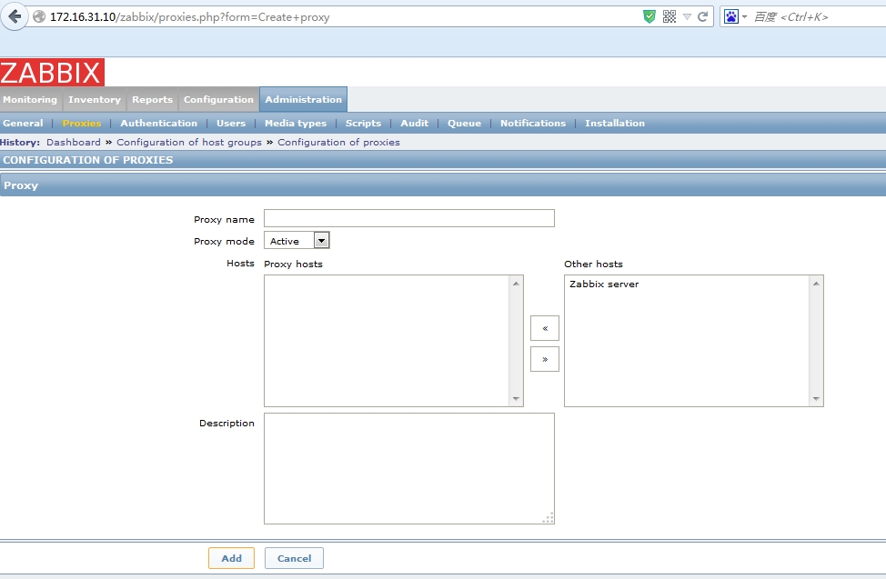Click the browser URL address text
The image size is (886, 579).
point(190,17)
